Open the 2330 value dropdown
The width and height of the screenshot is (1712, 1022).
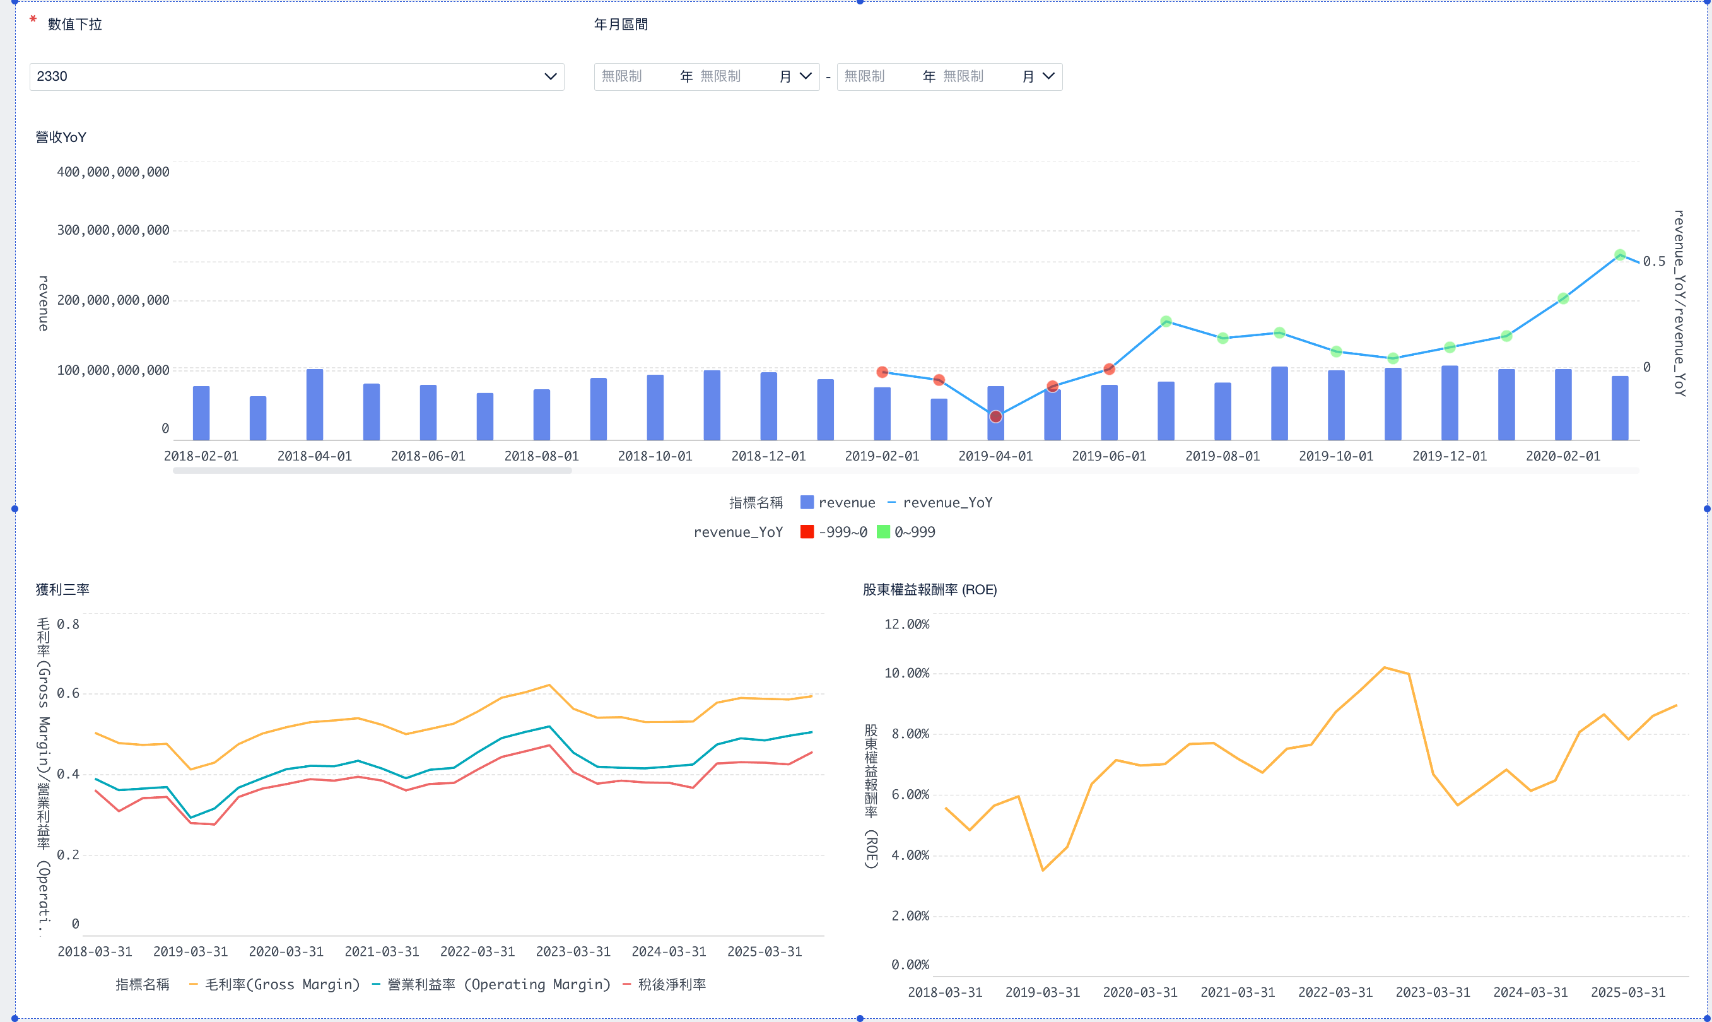pos(296,76)
